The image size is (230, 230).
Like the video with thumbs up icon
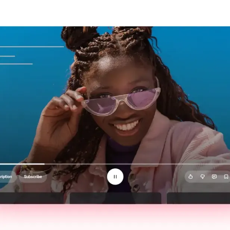pyautogui.click(x=190, y=177)
